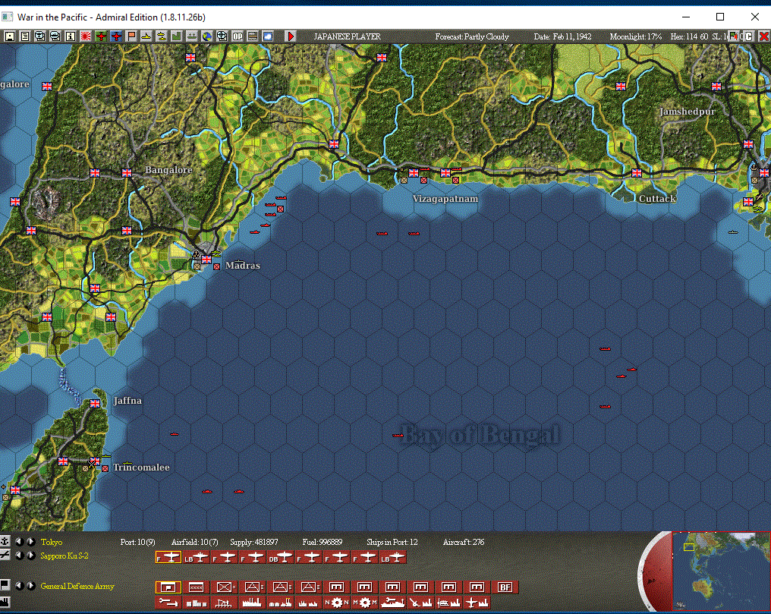Image resolution: width=771 pixels, height=614 pixels.
Task: Next land unit arrow by General Defence Army
Action: point(30,585)
